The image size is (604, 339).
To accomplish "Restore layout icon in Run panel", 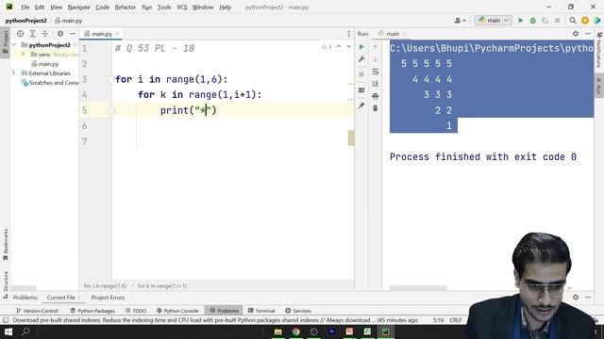I will [x=361, y=90].
